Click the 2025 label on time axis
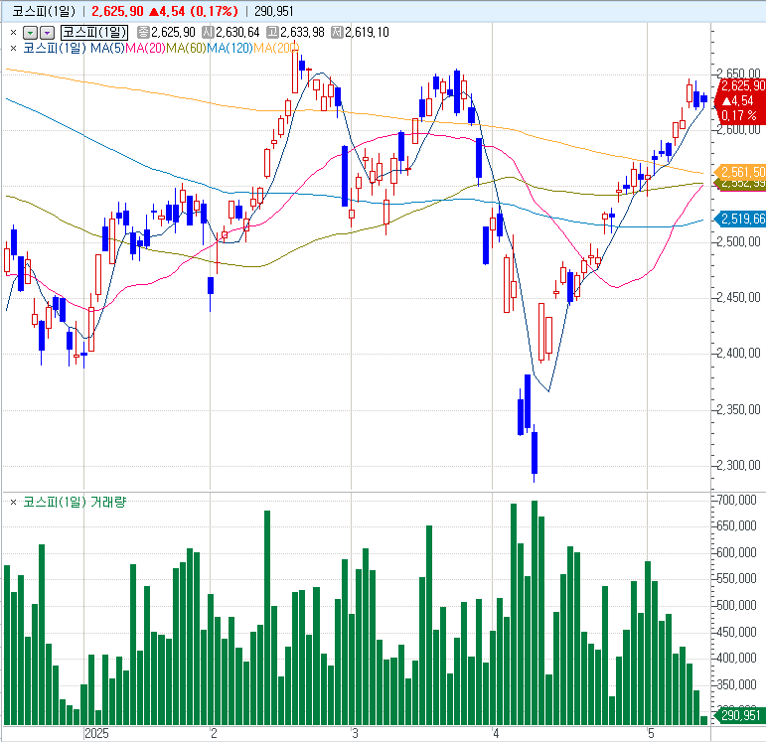Image resolution: width=766 pixels, height=742 pixels. point(96,733)
